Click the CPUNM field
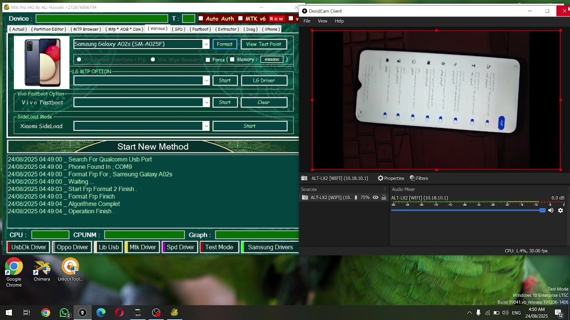570x320 pixels. pos(144,235)
